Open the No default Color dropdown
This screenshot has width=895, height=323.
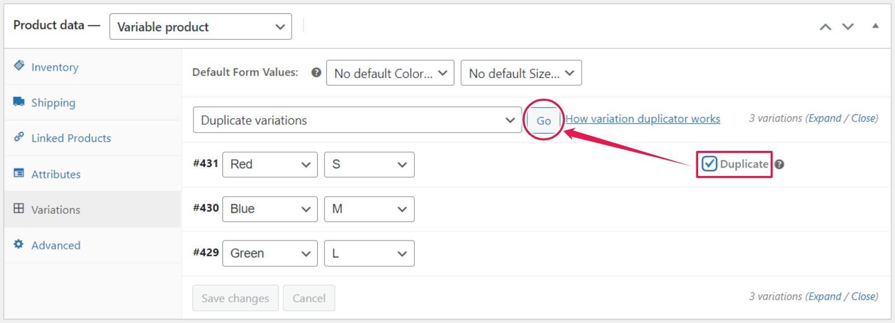coord(390,73)
